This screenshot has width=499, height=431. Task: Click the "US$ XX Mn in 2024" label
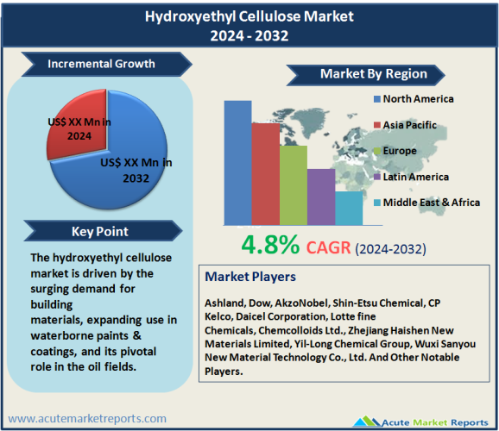click(79, 129)
